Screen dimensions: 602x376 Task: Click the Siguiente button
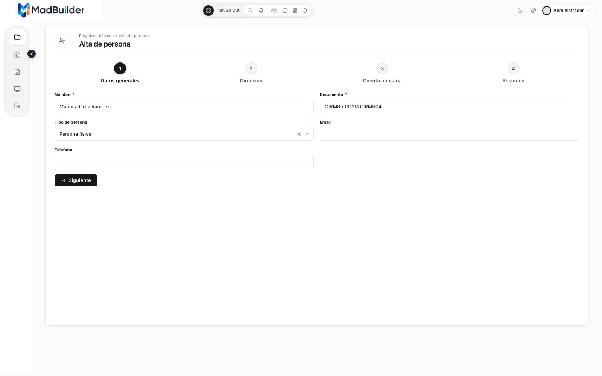coord(76,180)
